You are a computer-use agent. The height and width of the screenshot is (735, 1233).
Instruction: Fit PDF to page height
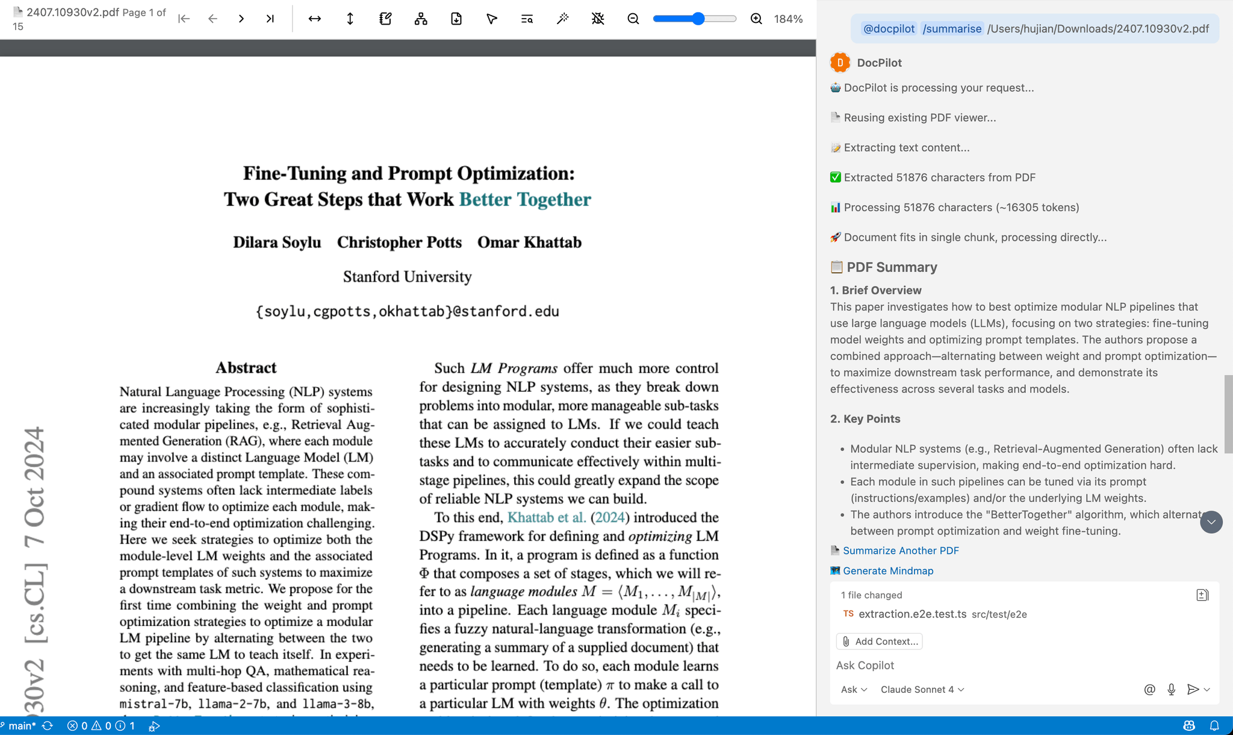pyautogui.click(x=350, y=19)
